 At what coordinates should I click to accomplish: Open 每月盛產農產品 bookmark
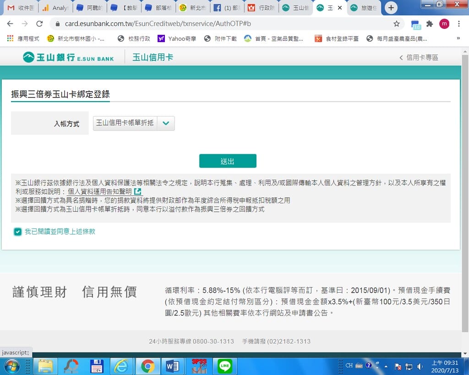(397, 38)
